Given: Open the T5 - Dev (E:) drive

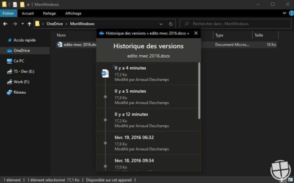Looking at the screenshot, I should [x=25, y=72].
